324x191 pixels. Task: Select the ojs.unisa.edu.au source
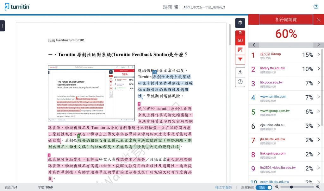tap(272, 125)
